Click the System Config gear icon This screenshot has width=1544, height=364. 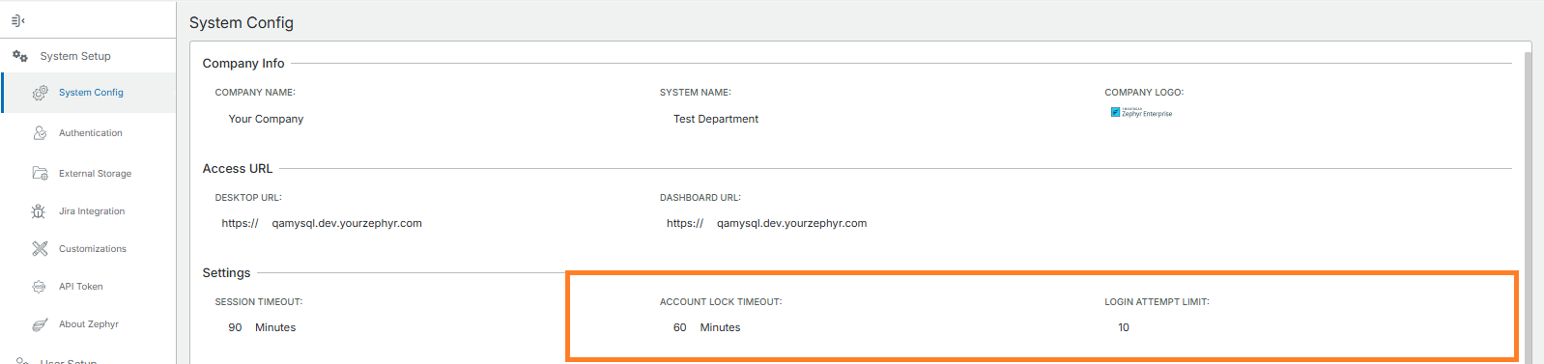(x=40, y=93)
